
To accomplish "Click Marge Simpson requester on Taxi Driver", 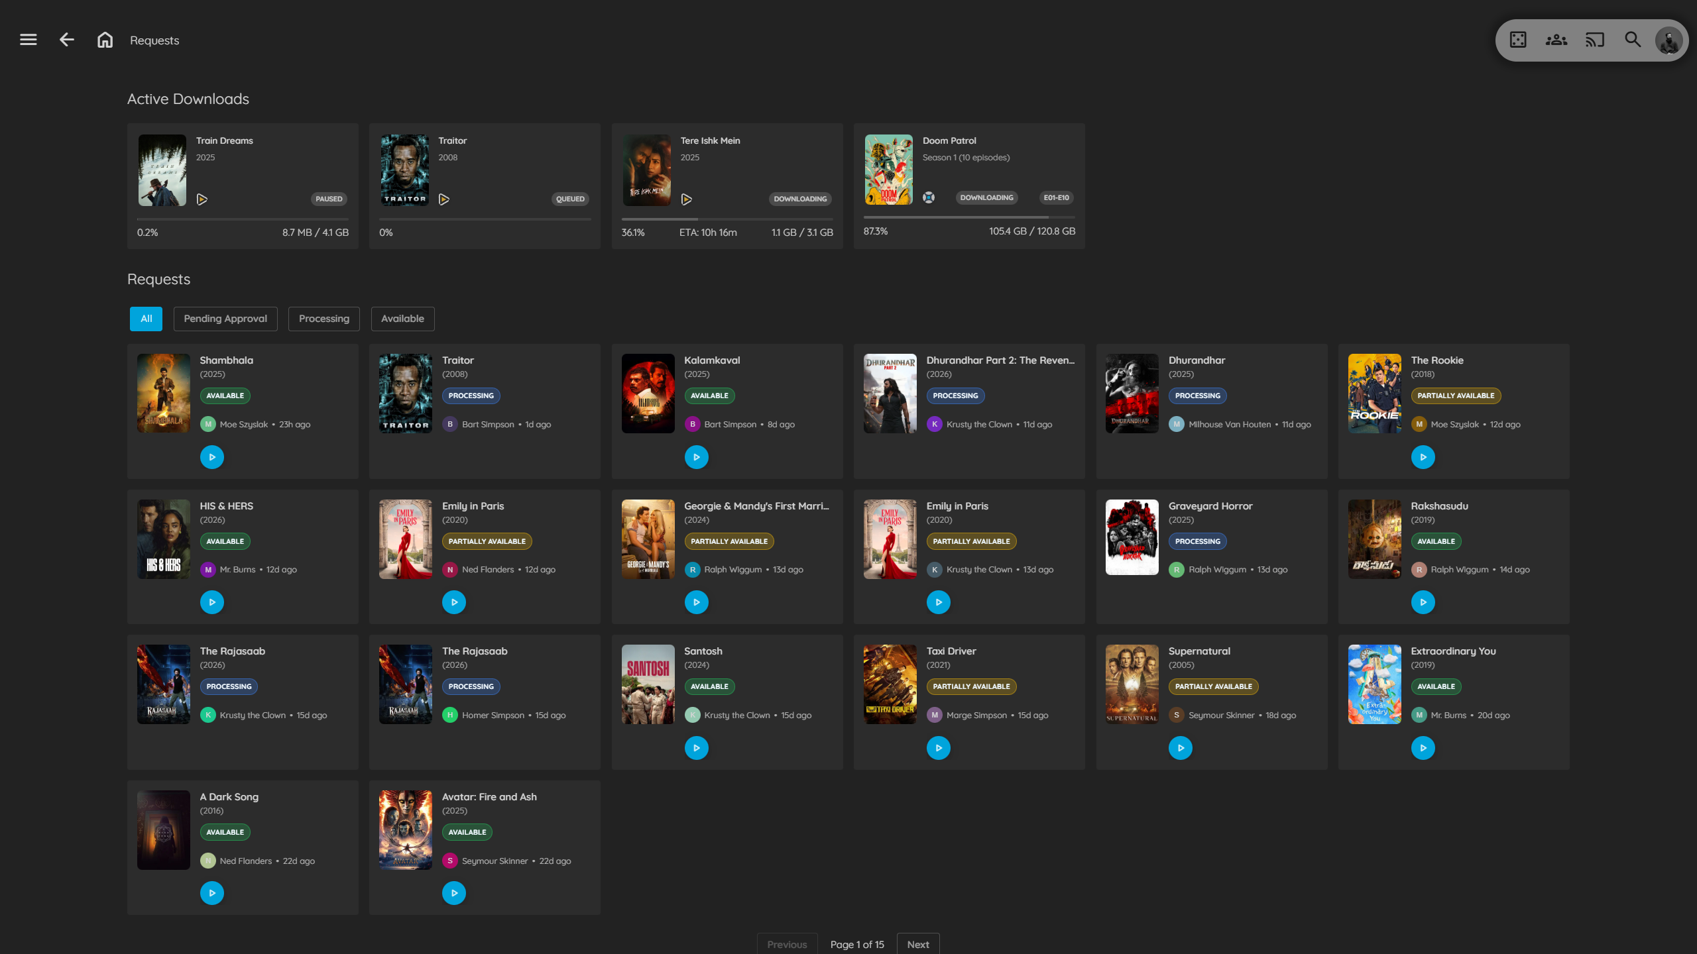I will tap(976, 715).
